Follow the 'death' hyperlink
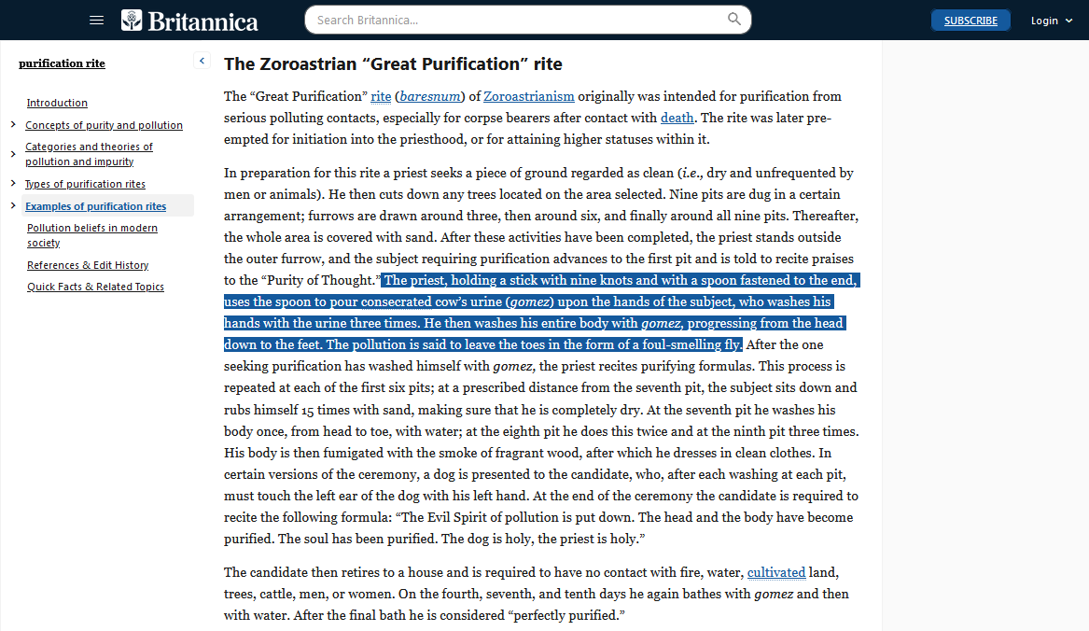 coord(677,119)
